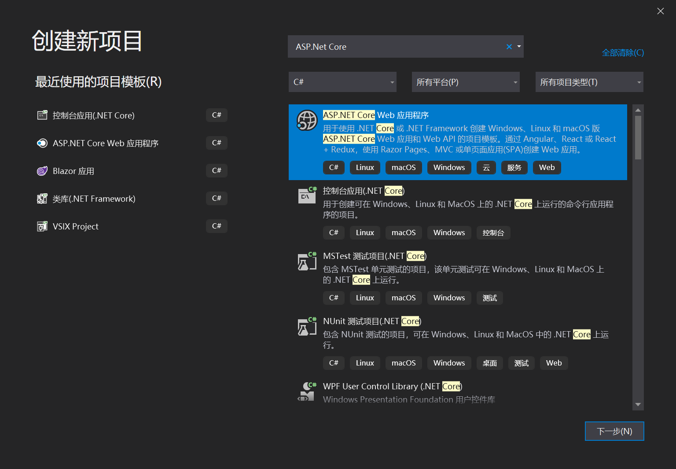The height and width of the screenshot is (469, 676).
Task: Click the WPF User Control Library icon
Action: (307, 391)
